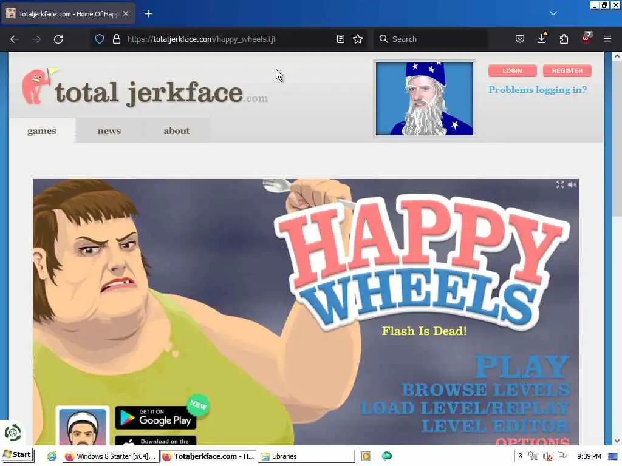Launch Internet Explorer from the taskbar
This screenshot has width=622, height=466.
[52, 456]
